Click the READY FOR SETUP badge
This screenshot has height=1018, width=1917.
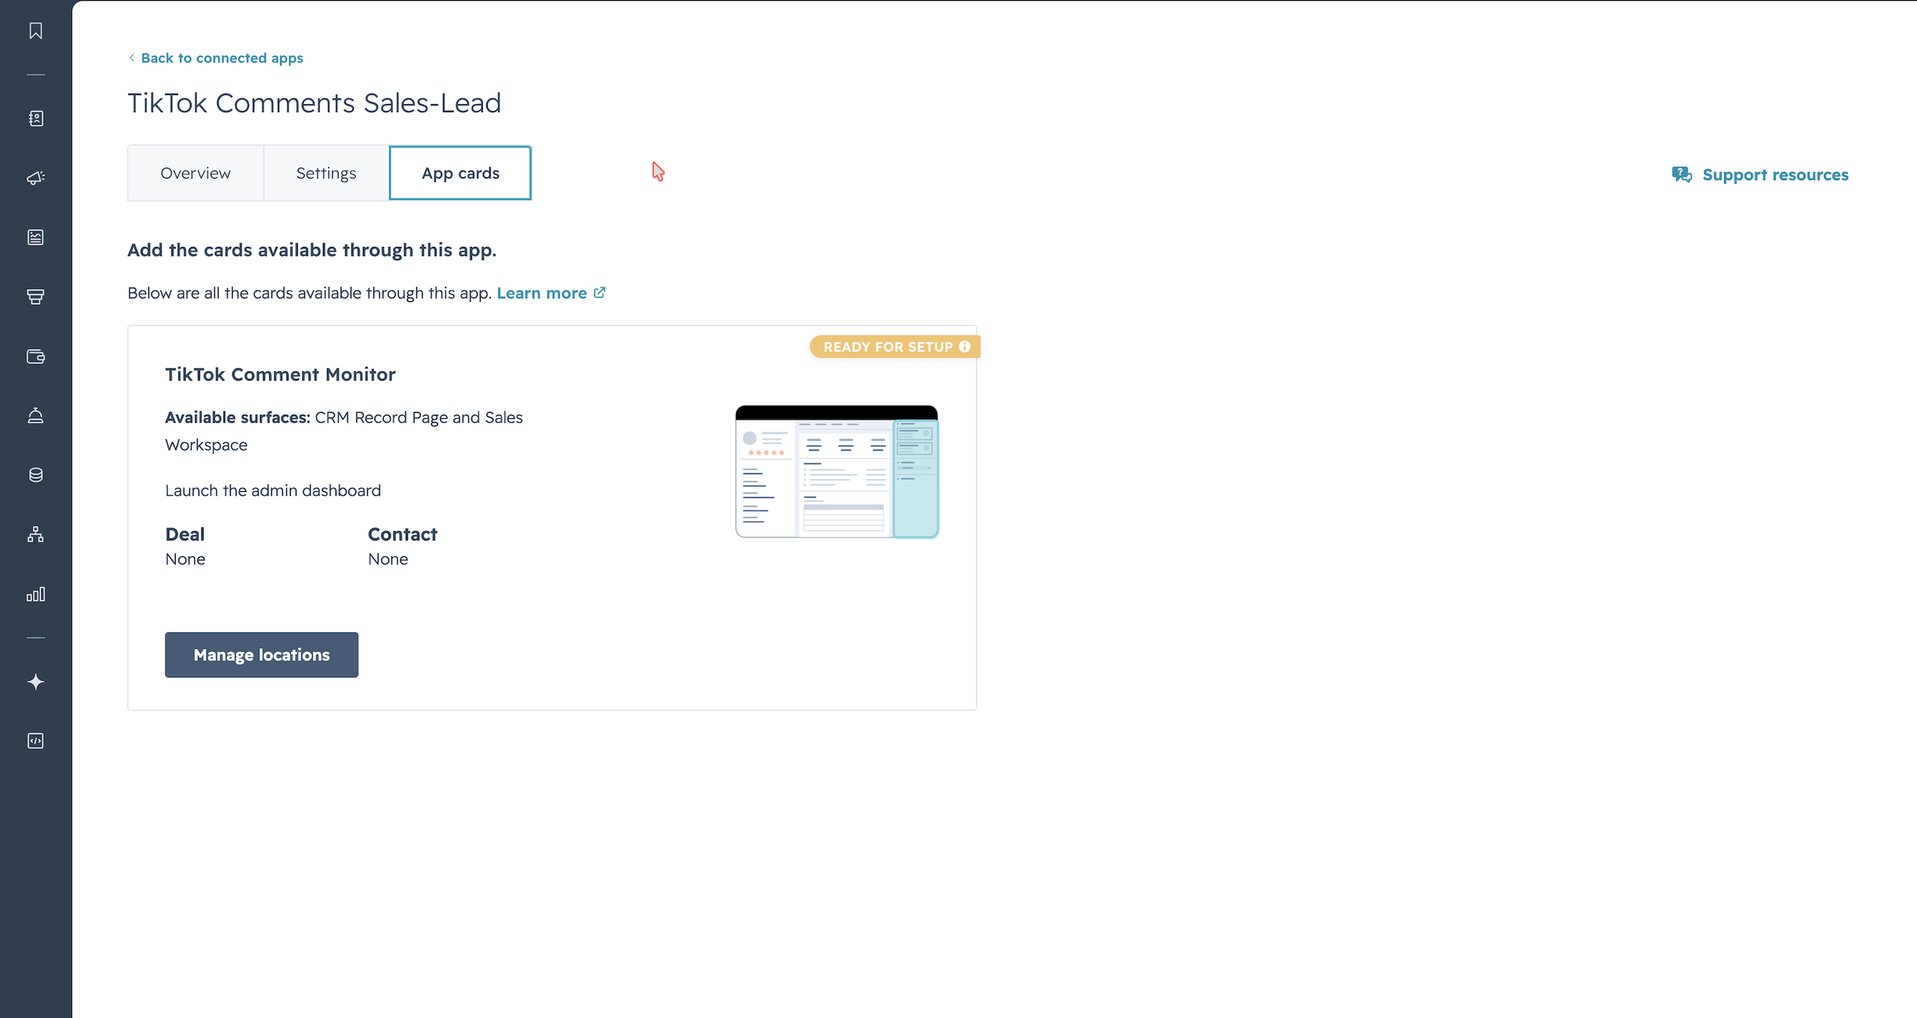pos(894,346)
